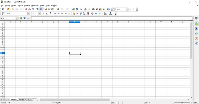This screenshot has height=104, width=199.
Task: Open the Gallery icon in toolbar
Action: pyautogui.click(x=100, y=9)
